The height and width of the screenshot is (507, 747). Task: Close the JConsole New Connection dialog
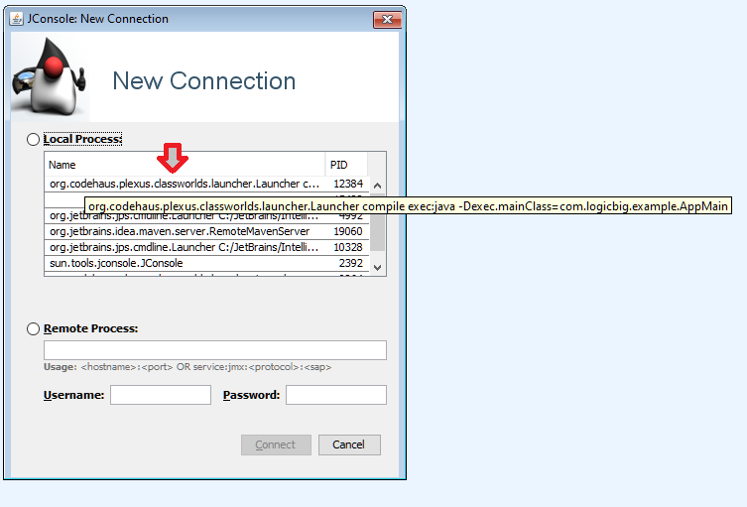[x=387, y=20]
